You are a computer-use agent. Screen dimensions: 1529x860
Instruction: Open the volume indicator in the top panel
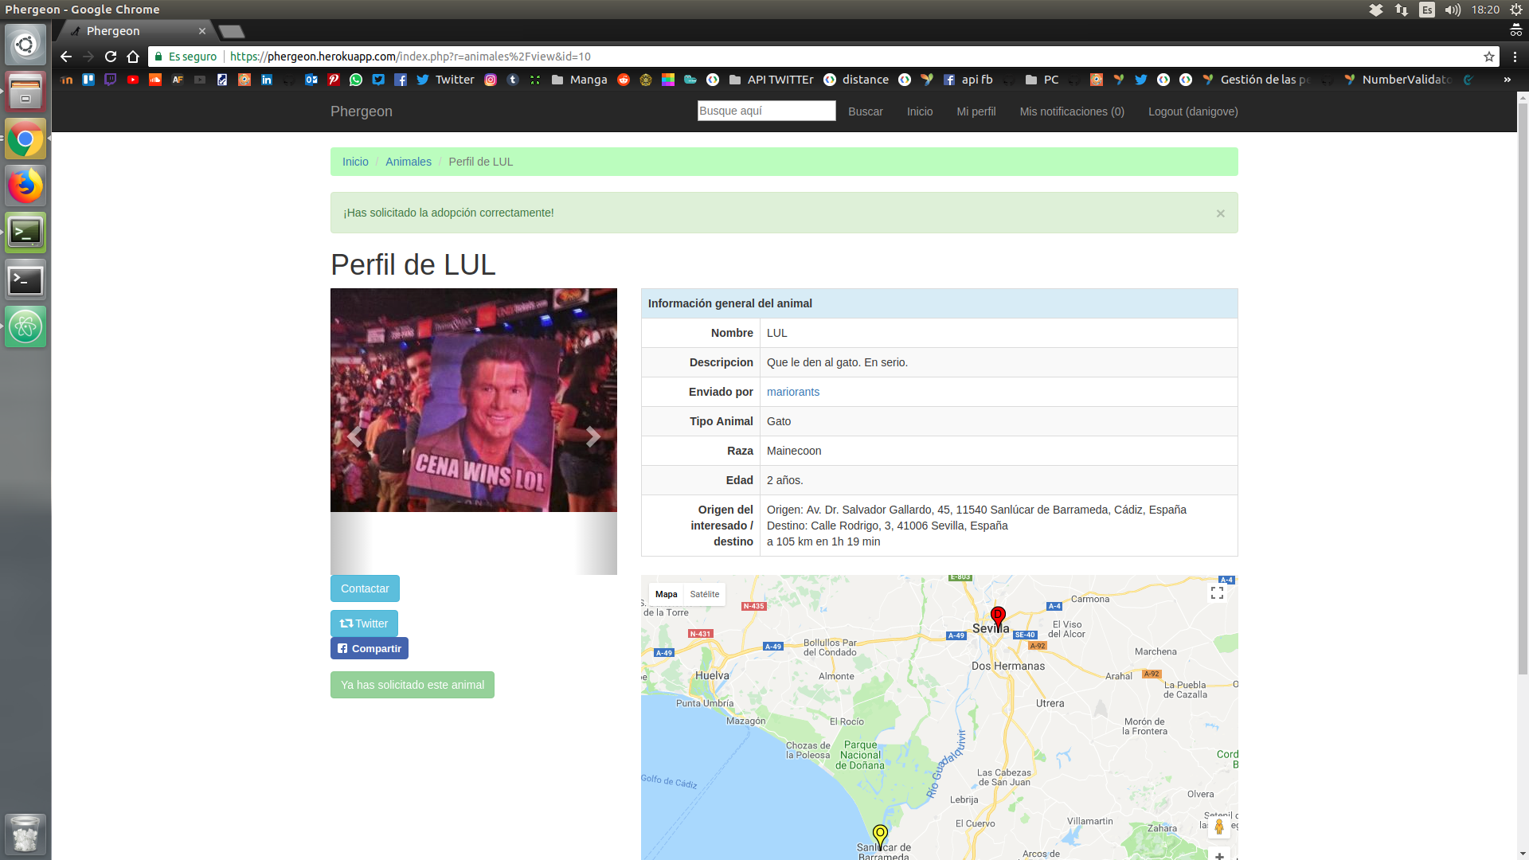[x=1453, y=10]
